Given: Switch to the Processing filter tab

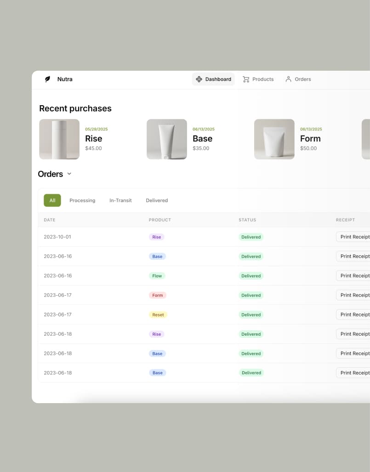Looking at the screenshot, I should (82, 200).
